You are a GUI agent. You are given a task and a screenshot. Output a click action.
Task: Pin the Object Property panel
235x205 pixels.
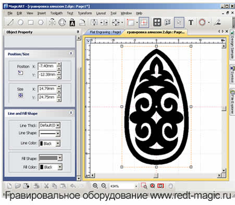(x=78, y=32)
